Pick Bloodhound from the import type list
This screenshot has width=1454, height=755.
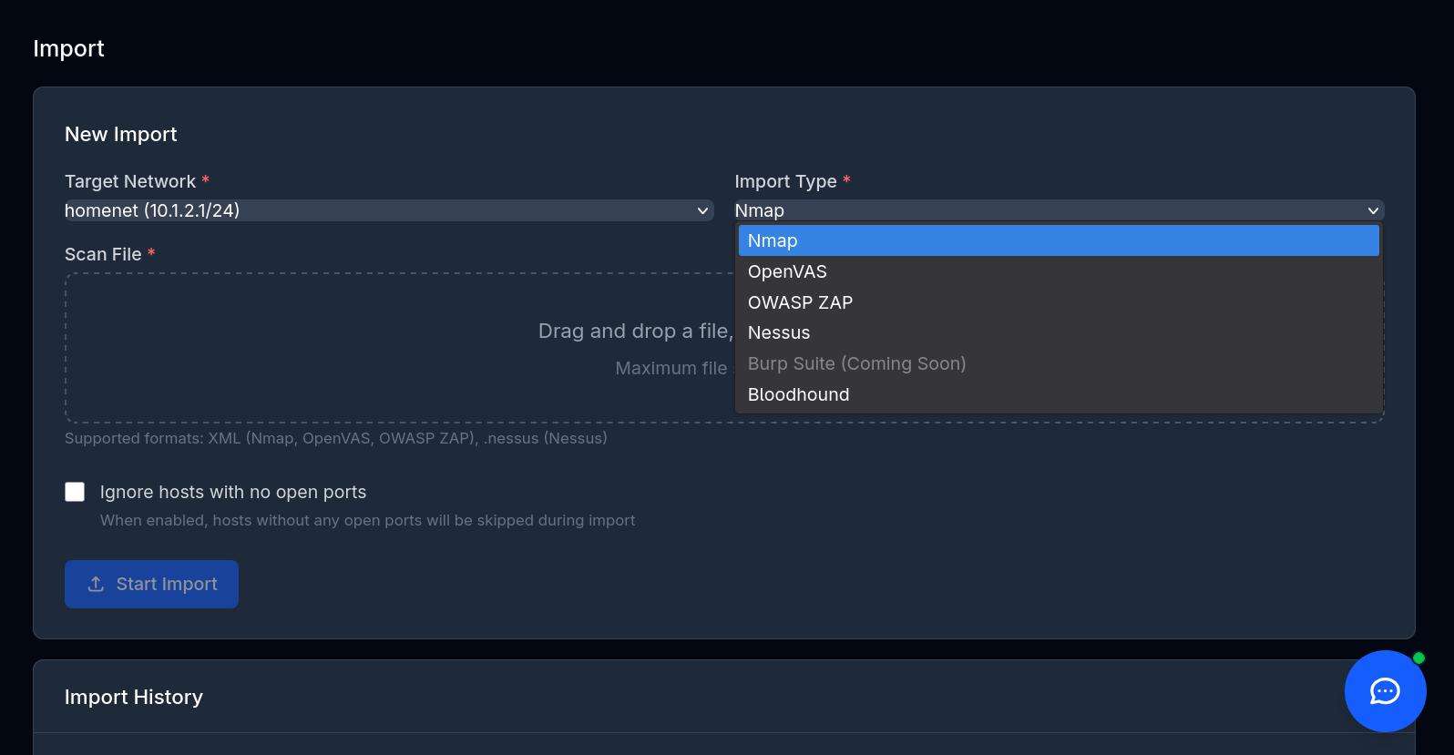pos(1059,394)
